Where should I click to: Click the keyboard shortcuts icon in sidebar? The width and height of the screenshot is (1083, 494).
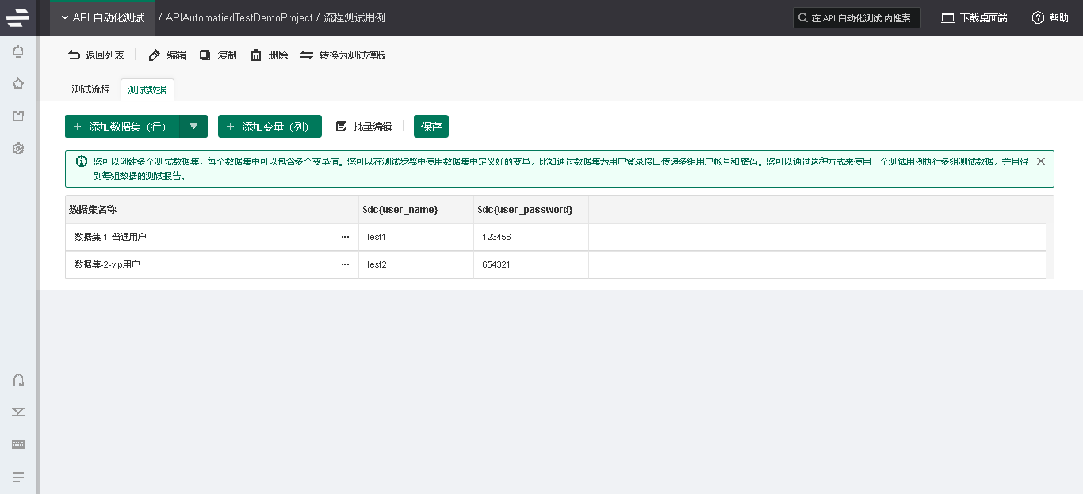click(18, 445)
